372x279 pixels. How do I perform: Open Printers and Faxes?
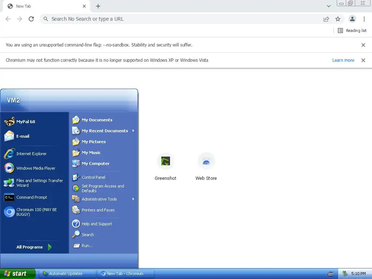click(104, 210)
